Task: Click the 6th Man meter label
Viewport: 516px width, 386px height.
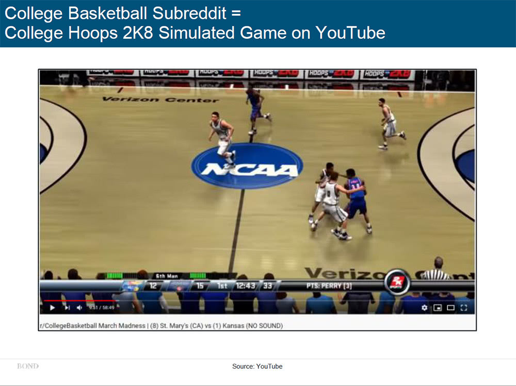Action: (167, 276)
